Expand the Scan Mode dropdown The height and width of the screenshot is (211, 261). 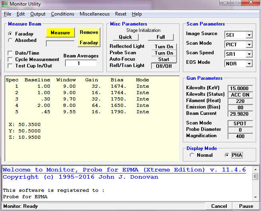249,45
